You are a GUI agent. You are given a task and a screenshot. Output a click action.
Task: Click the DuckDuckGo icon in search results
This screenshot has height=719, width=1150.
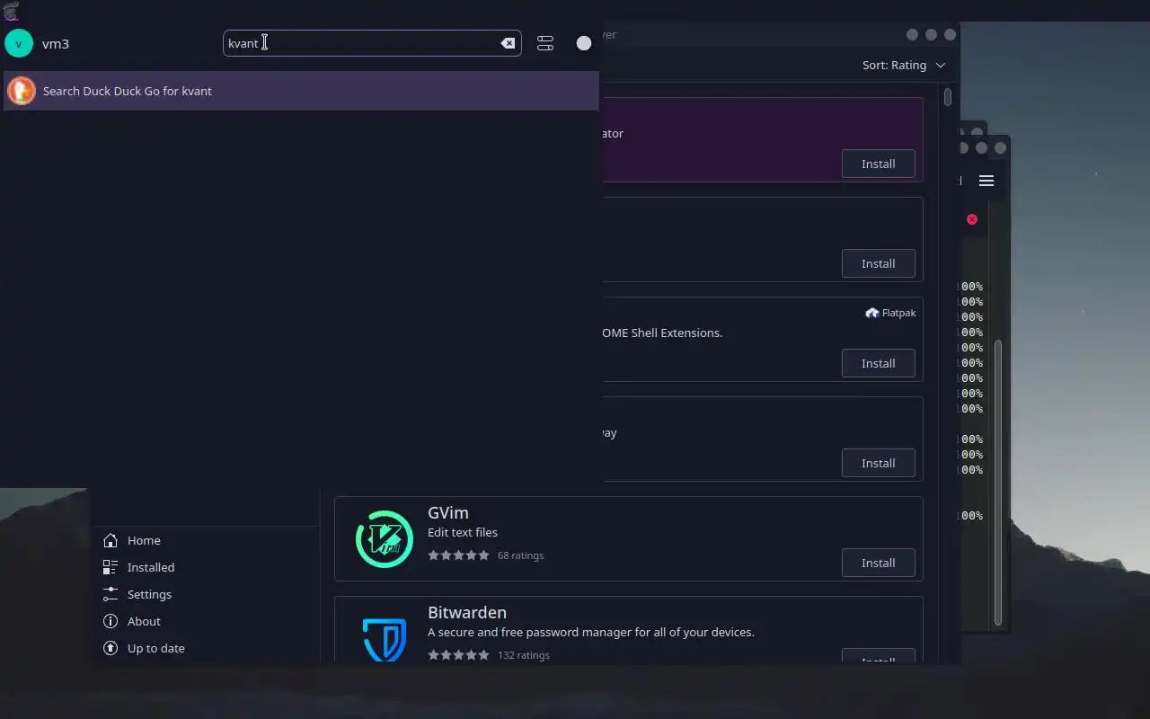coord(22,91)
